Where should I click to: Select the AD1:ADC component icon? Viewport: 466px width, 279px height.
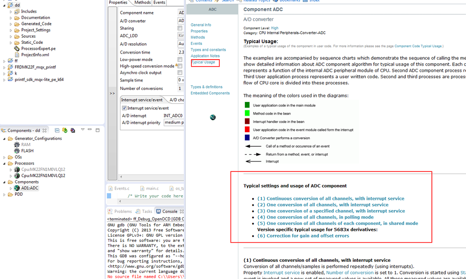pyautogui.click(x=17, y=188)
